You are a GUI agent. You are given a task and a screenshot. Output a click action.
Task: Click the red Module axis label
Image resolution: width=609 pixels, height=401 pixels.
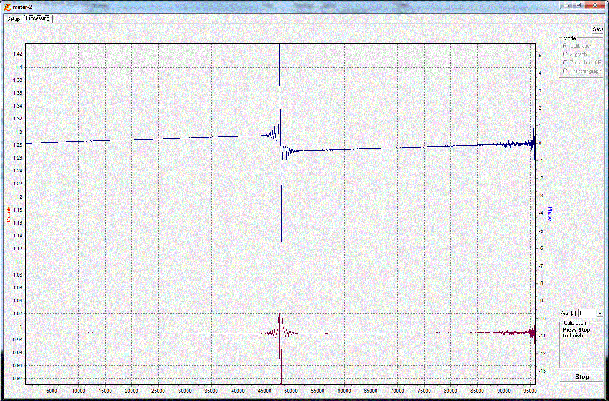pos(8,214)
